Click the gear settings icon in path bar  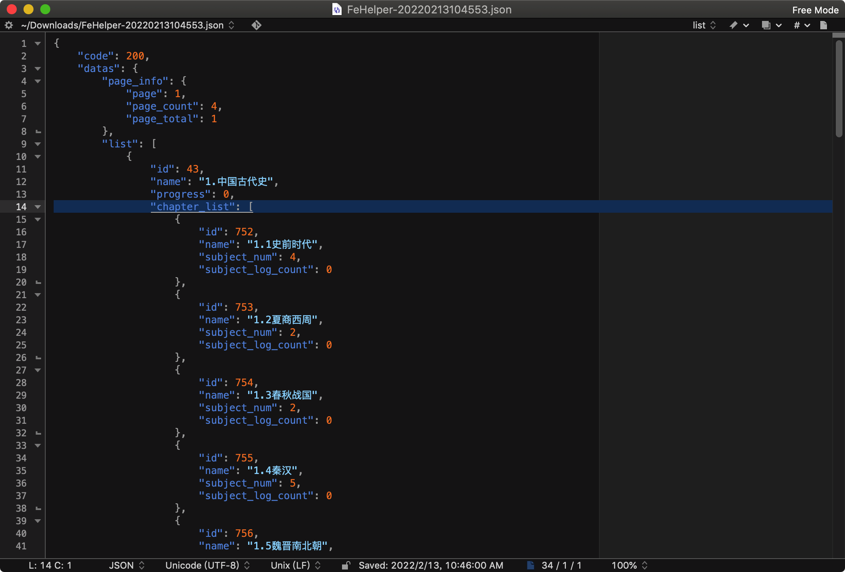[x=9, y=25]
